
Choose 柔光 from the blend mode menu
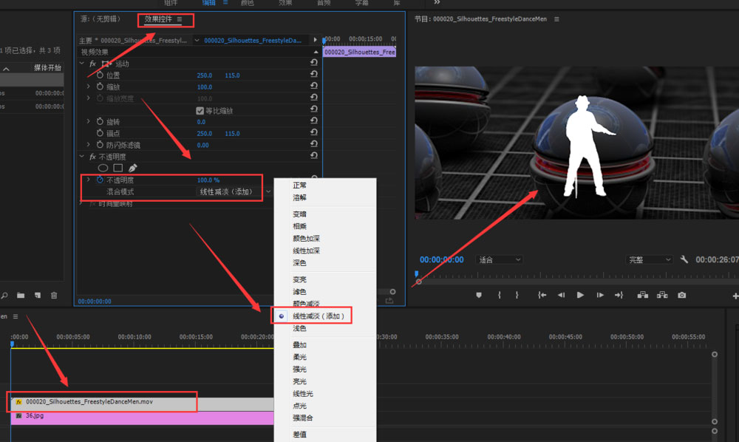tap(299, 357)
